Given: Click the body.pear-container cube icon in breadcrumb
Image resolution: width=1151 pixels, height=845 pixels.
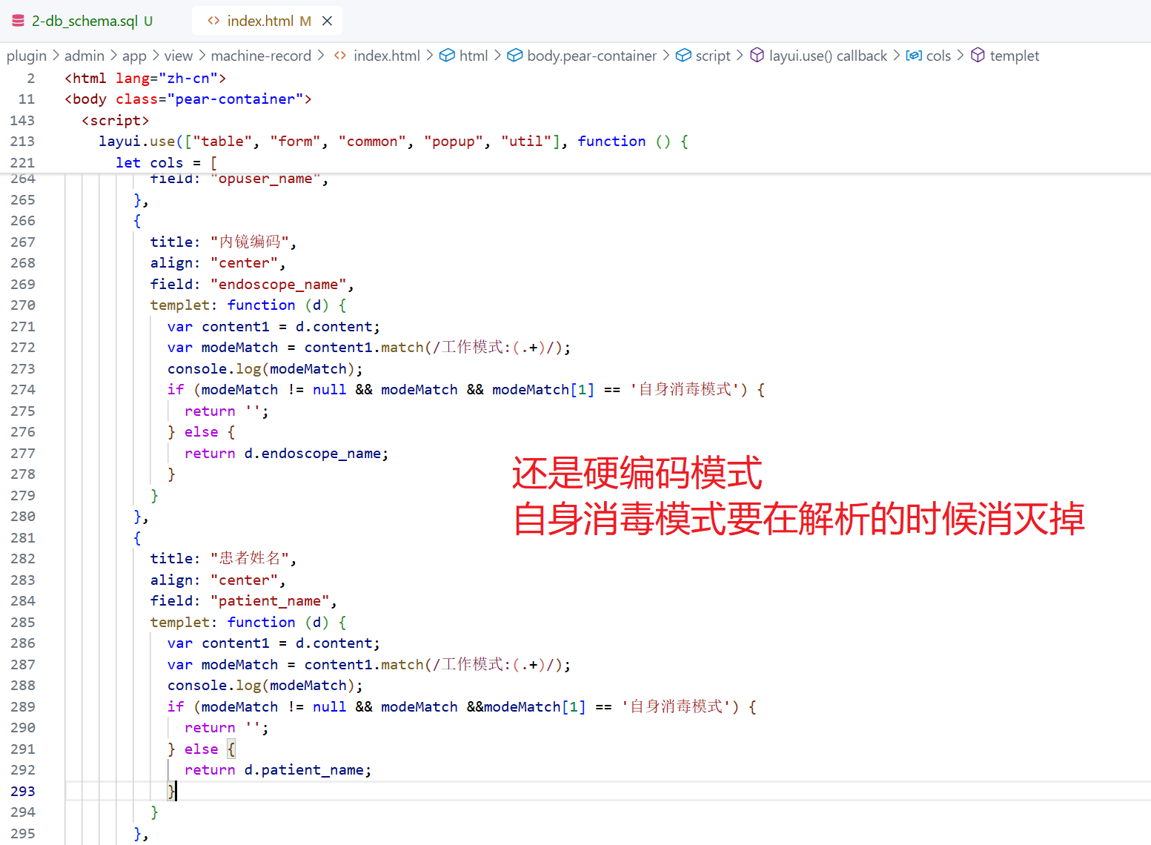Looking at the screenshot, I should tap(515, 56).
